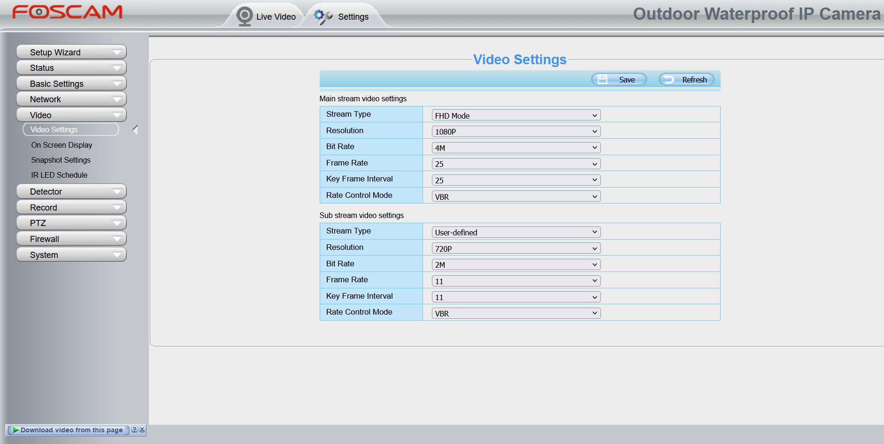Screen dimensions: 884x444
Task: Click the FOSCAM logo
Action: point(67,12)
